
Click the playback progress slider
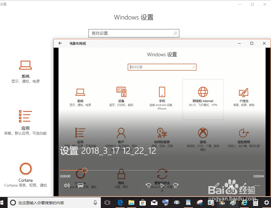pos(85,170)
